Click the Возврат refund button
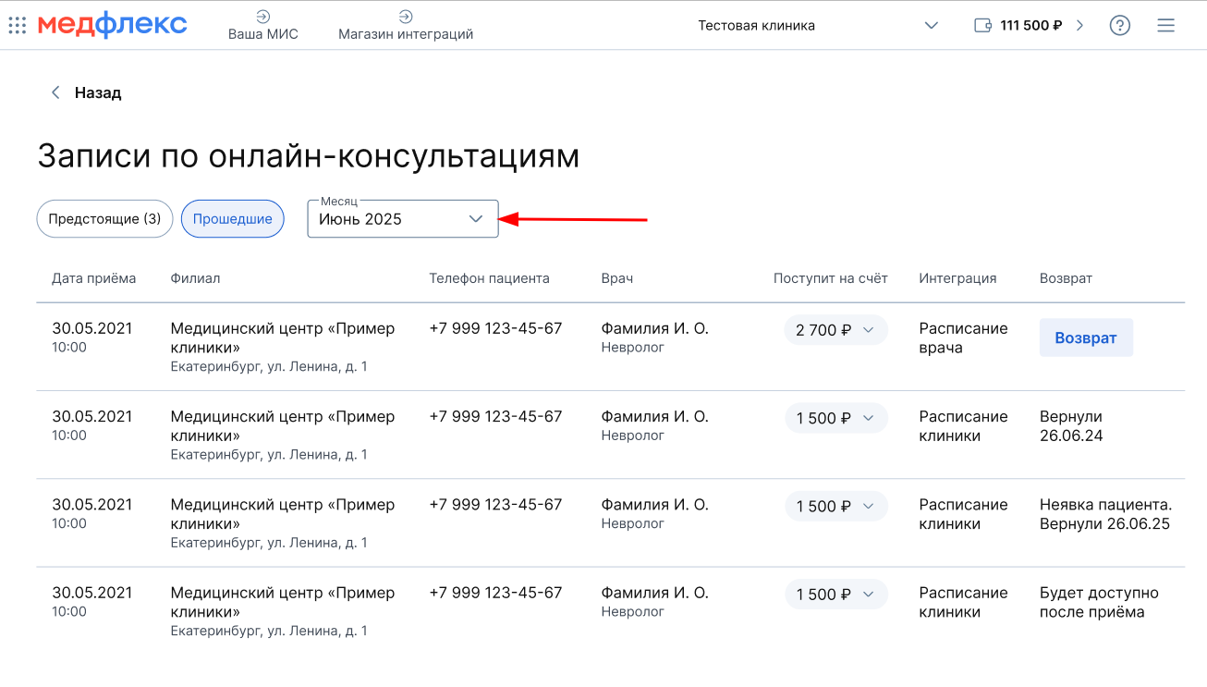Viewport: 1207px width, 687px height. tap(1086, 337)
